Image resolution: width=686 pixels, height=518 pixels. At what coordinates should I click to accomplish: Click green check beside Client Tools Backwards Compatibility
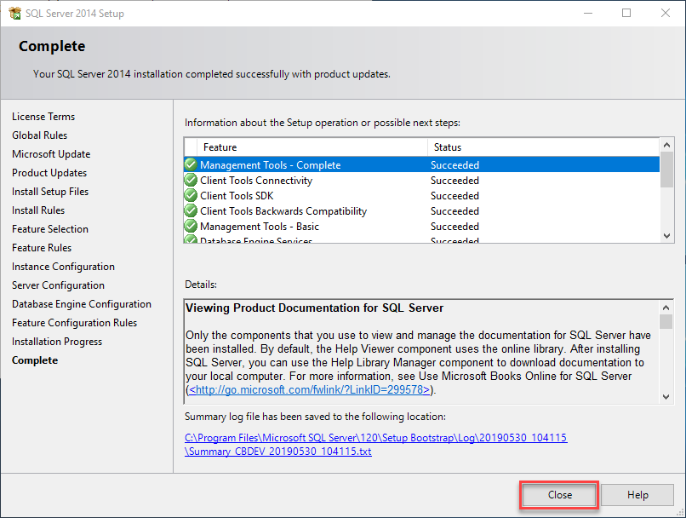coord(191,210)
